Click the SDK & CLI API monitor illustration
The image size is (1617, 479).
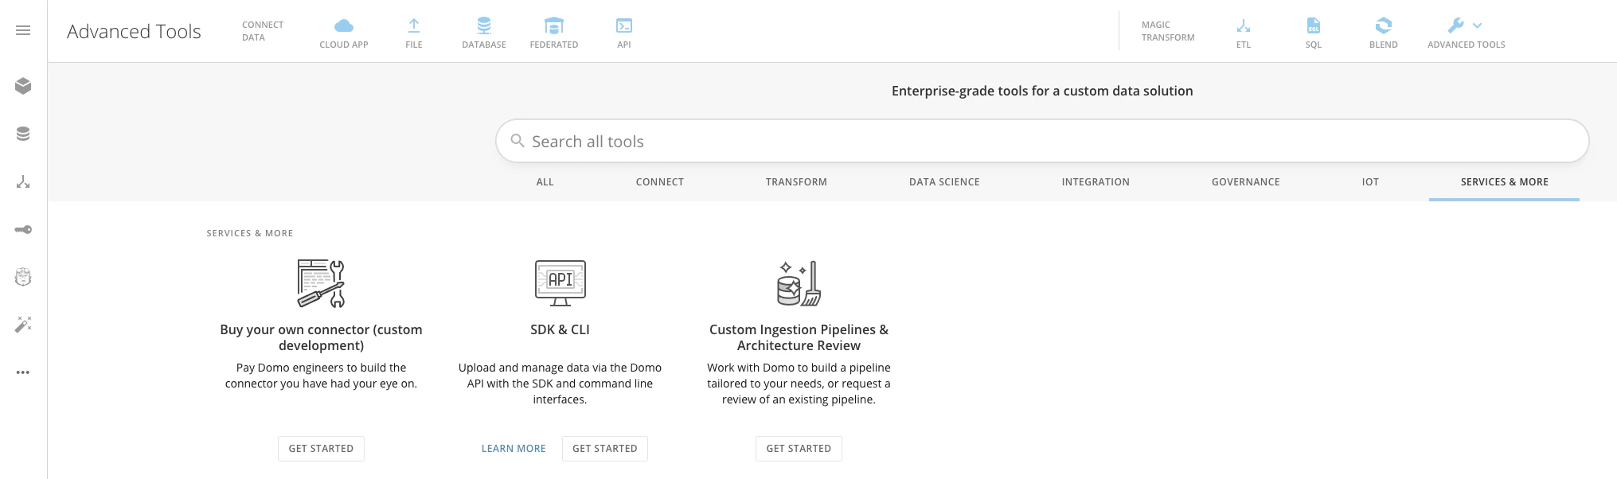point(560,283)
